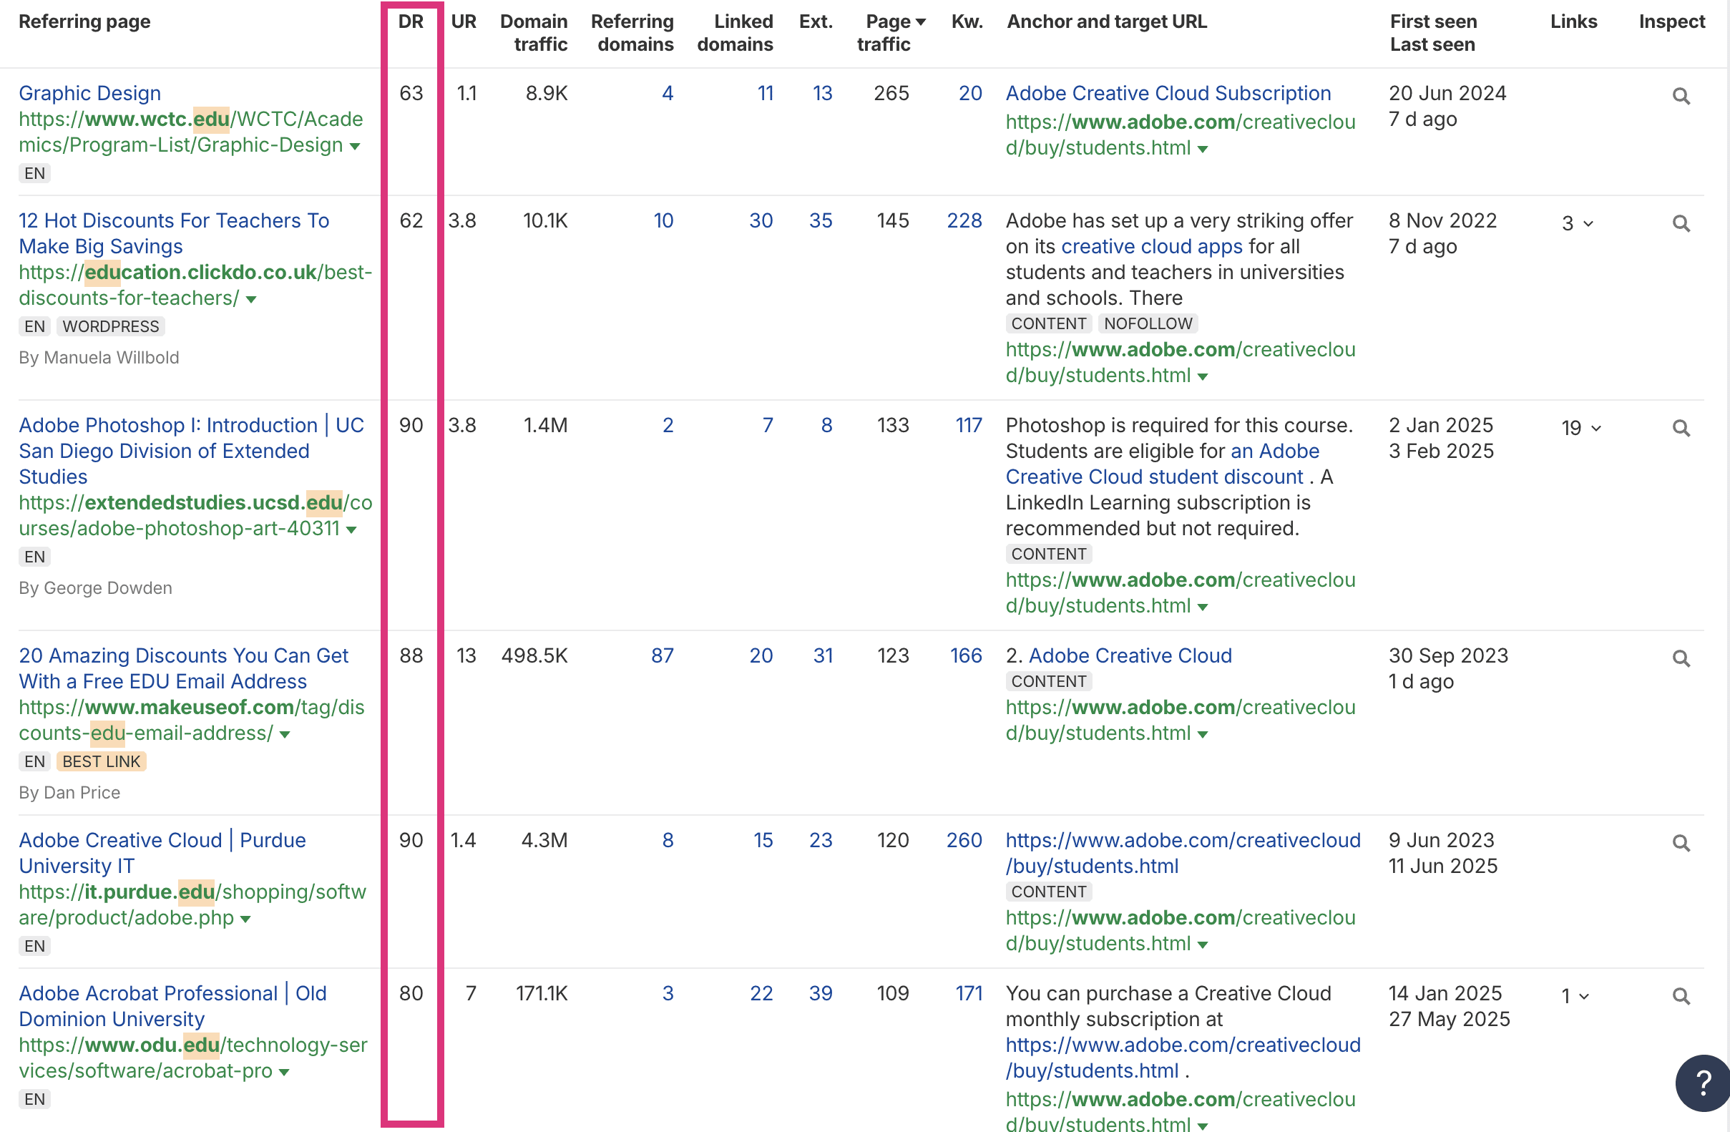1730x1132 pixels.
Task: Open Adobe Creative Cloud Purdue University link
Action: [x=163, y=853]
